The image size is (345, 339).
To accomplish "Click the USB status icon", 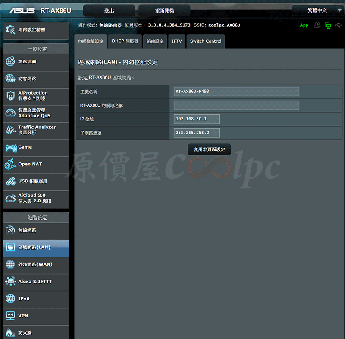I will coord(338,25).
